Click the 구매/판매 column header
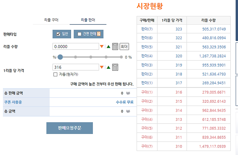This screenshot has height=155, width=238. click(147, 20)
